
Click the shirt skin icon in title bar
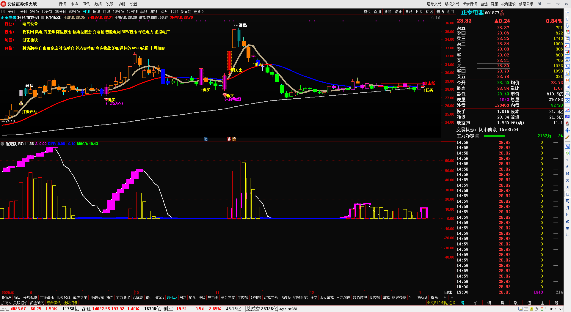(539, 4)
